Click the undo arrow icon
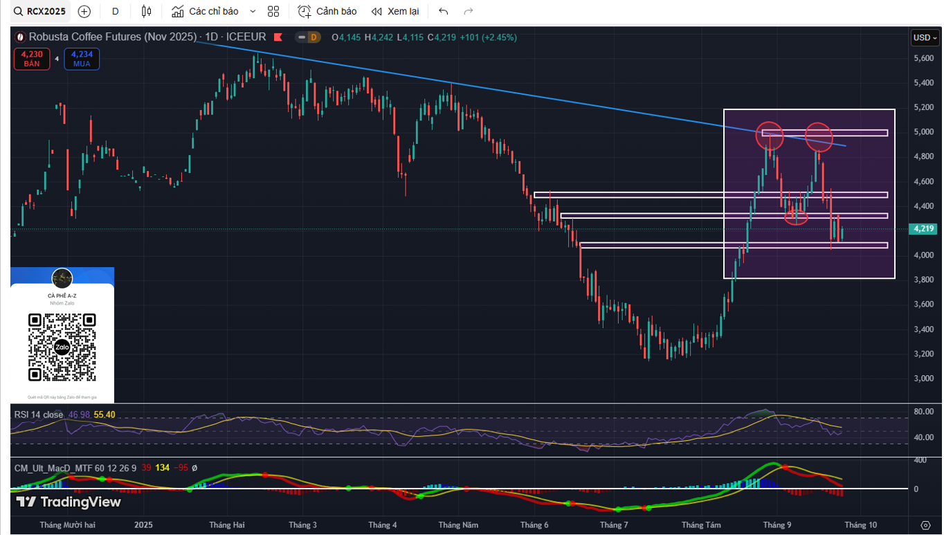Viewport: 944px width, 535px height. pyautogui.click(x=444, y=11)
